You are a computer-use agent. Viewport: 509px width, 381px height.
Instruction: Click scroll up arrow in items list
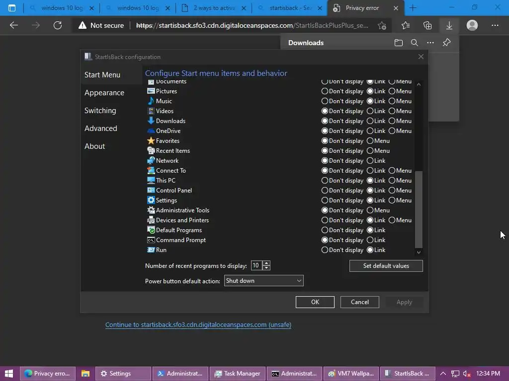point(419,84)
